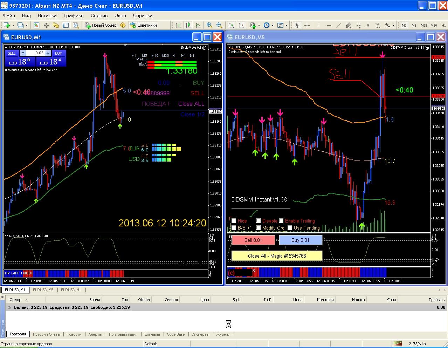Toggle Chart Shift icon
448x348 pixels.
[241, 25]
